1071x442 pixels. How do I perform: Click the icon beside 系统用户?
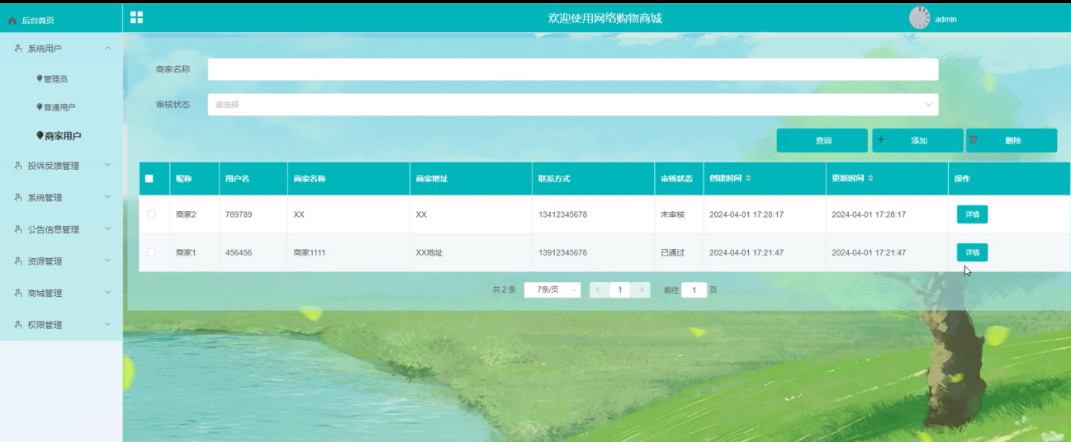click(x=18, y=49)
